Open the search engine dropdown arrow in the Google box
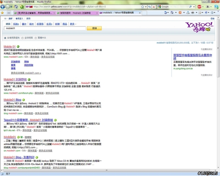Viewport: 220px width, 176px height. [194, 7]
